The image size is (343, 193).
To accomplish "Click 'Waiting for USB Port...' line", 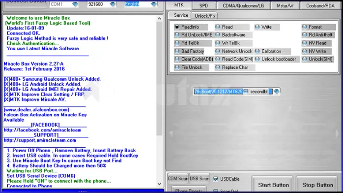I will point(32,171).
